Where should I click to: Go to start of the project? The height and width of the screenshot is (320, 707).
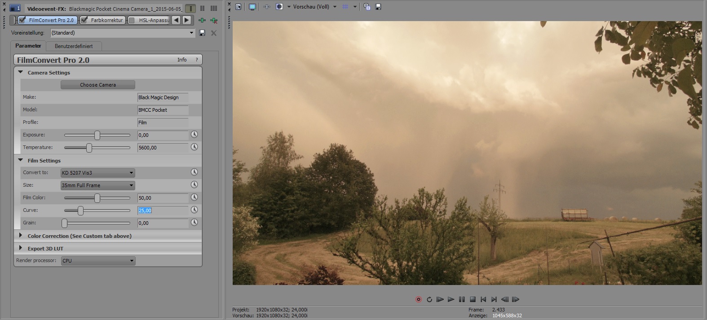[483, 299]
